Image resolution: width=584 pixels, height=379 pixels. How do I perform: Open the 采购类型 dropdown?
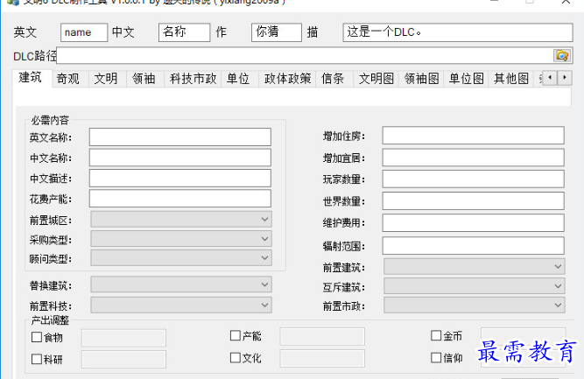[181, 238]
